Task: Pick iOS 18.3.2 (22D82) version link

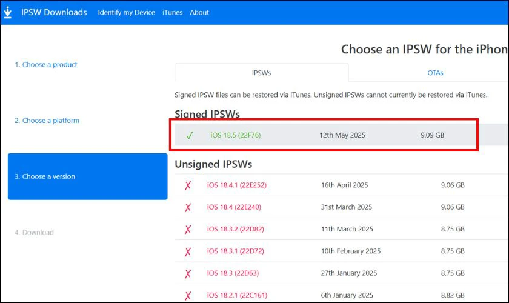Action: pyautogui.click(x=235, y=230)
